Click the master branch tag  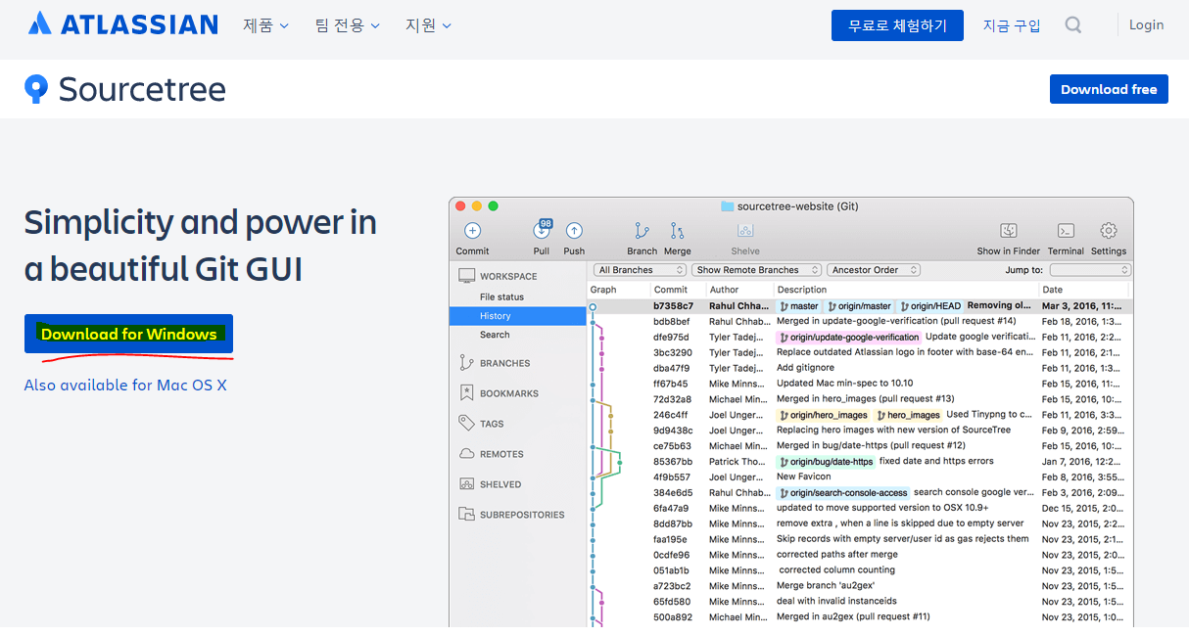(x=799, y=306)
